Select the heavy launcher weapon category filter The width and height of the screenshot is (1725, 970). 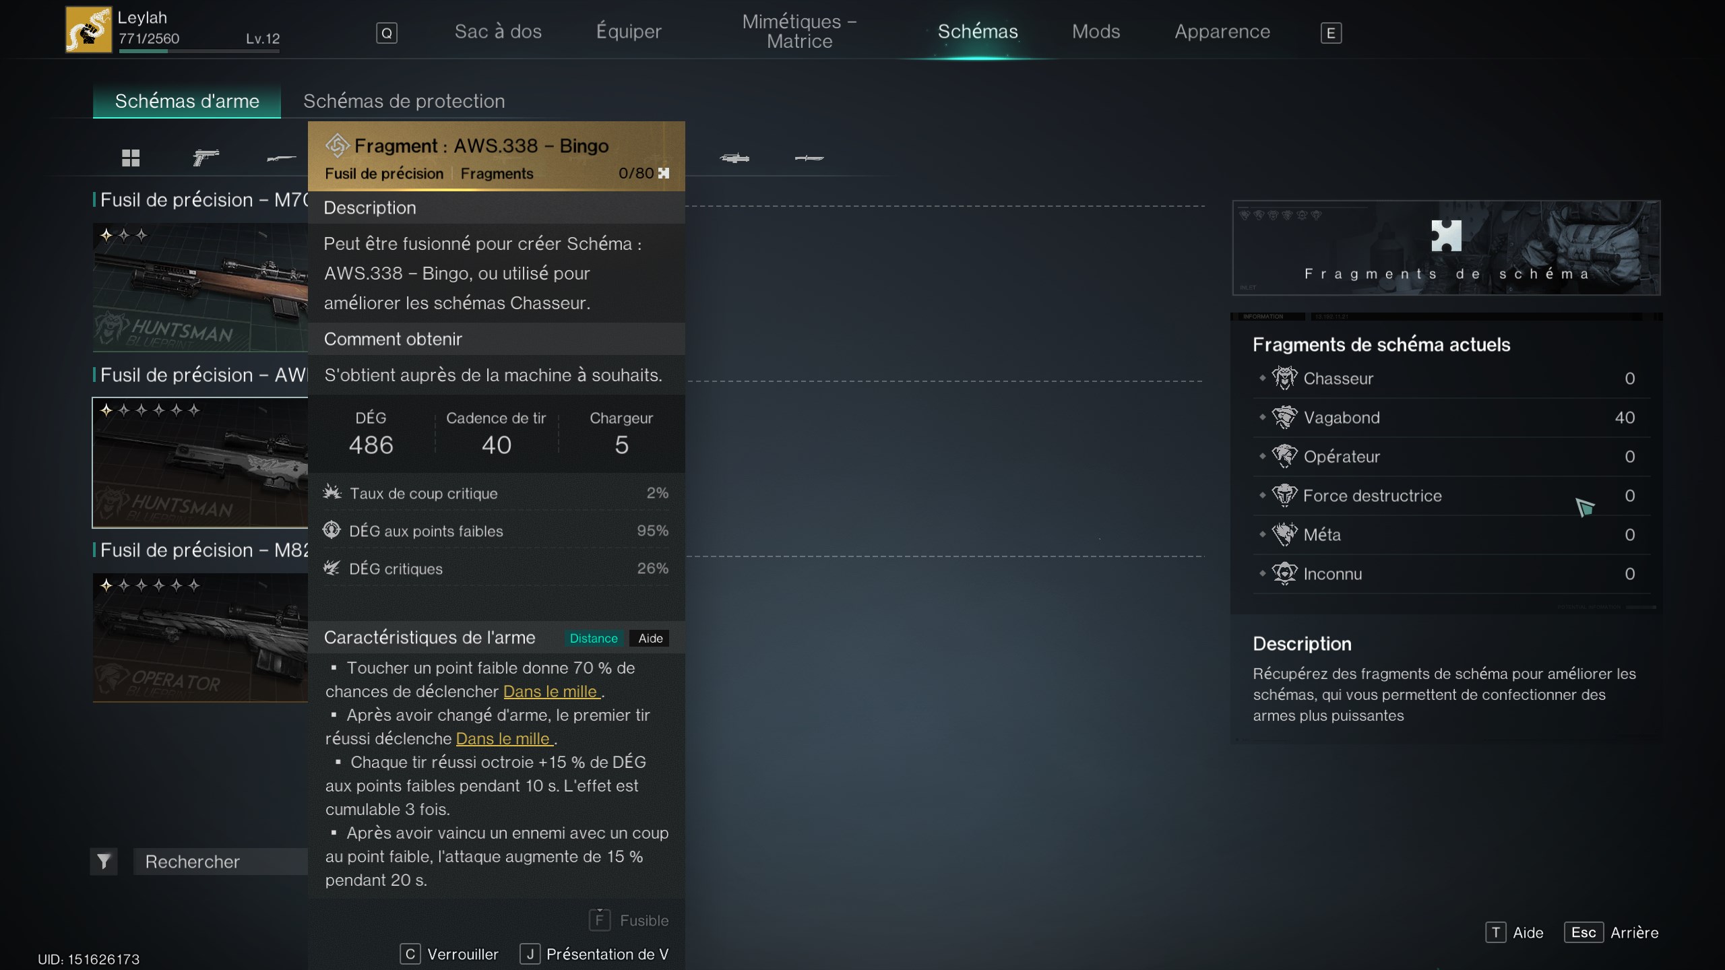(x=734, y=158)
